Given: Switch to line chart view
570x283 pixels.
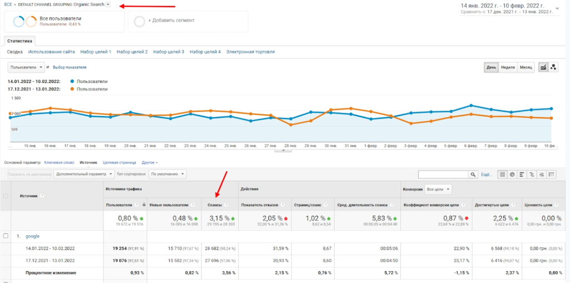Looking at the screenshot, I should coord(543,67).
